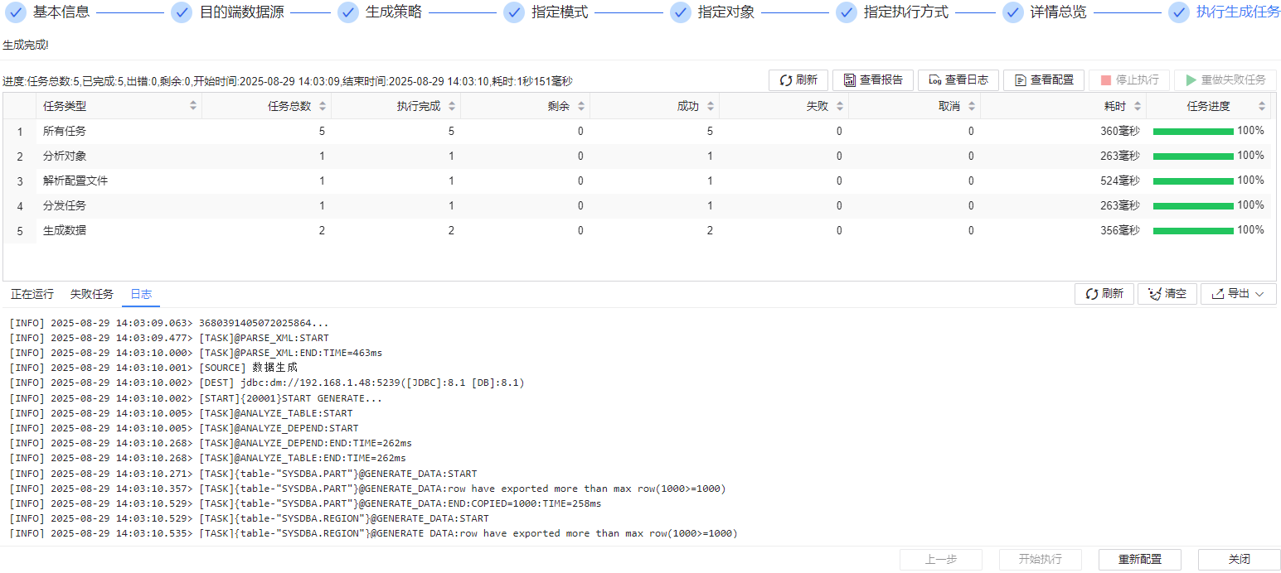Click the 开始执行 button
This screenshot has height=573, width=1281.
tap(1041, 560)
